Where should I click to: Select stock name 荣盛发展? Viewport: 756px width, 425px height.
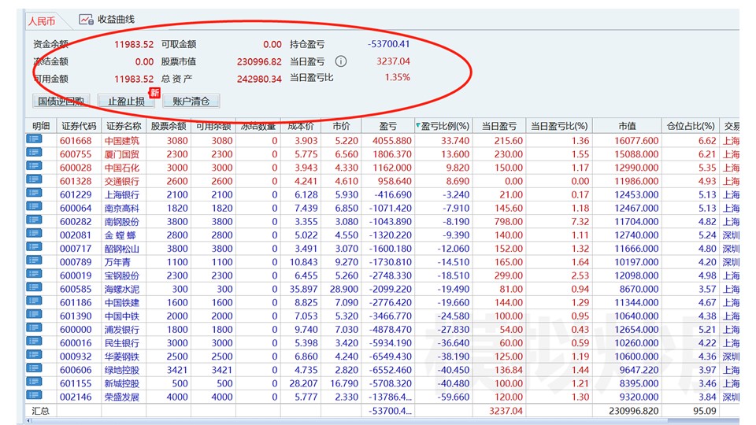point(122,397)
